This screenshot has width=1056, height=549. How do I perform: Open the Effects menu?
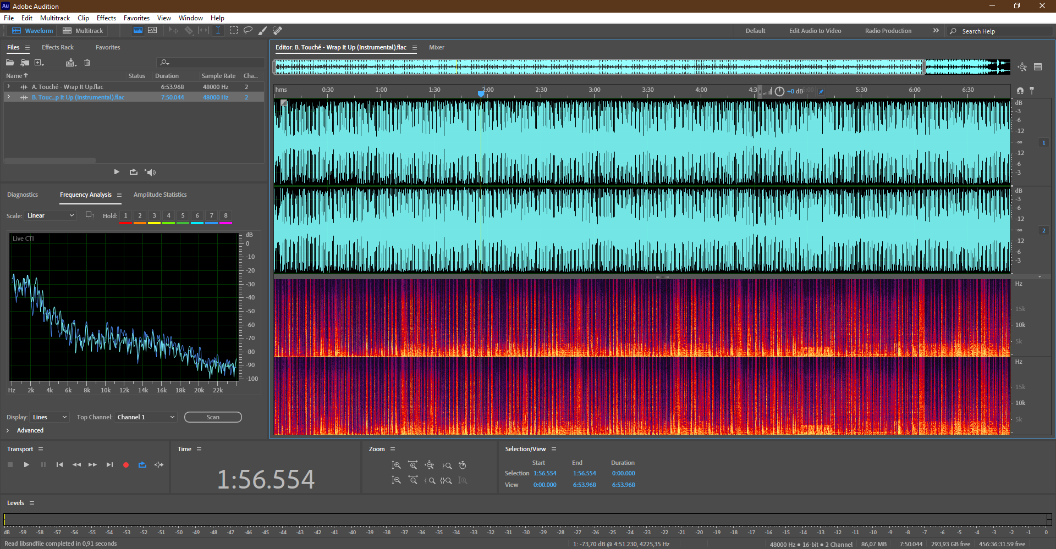tap(106, 18)
